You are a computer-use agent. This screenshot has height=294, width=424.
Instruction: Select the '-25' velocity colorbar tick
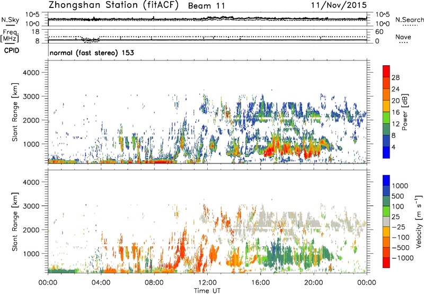399,227
